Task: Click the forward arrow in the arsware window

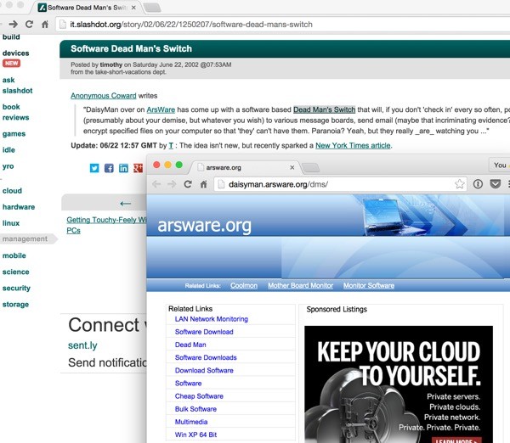Action: tap(172, 184)
